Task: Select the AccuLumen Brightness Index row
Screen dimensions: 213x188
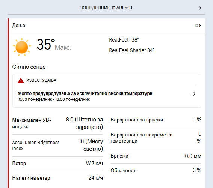Action: 57,146
